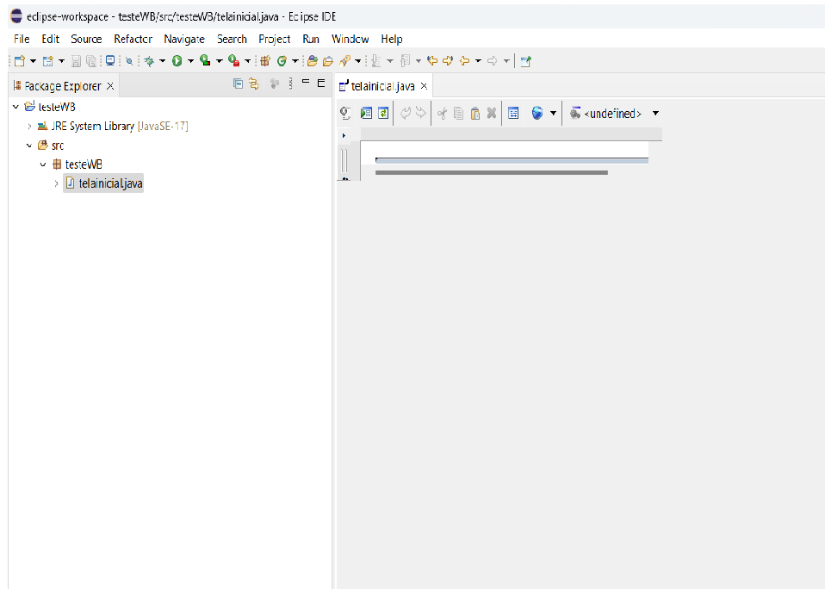
Task: Open the Help menu
Action: (x=392, y=39)
